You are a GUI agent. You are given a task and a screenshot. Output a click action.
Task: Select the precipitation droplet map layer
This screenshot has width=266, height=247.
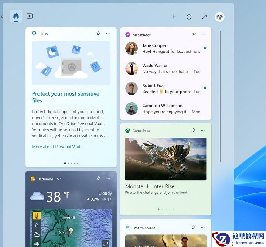tap(37, 225)
